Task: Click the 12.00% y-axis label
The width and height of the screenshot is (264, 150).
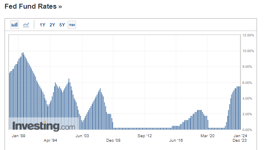Action: pyautogui.click(x=248, y=35)
